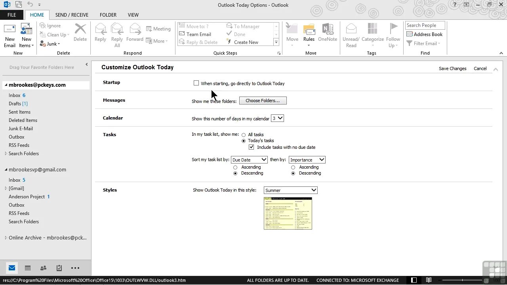Click the Cancel link
Viewport: 507px width, 285px height.
480,68
